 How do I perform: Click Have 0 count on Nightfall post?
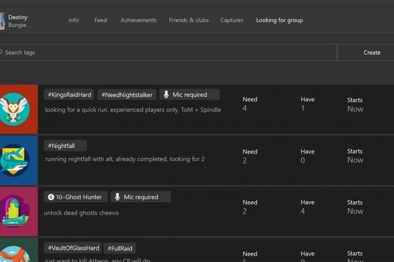(x=307, y=156)
